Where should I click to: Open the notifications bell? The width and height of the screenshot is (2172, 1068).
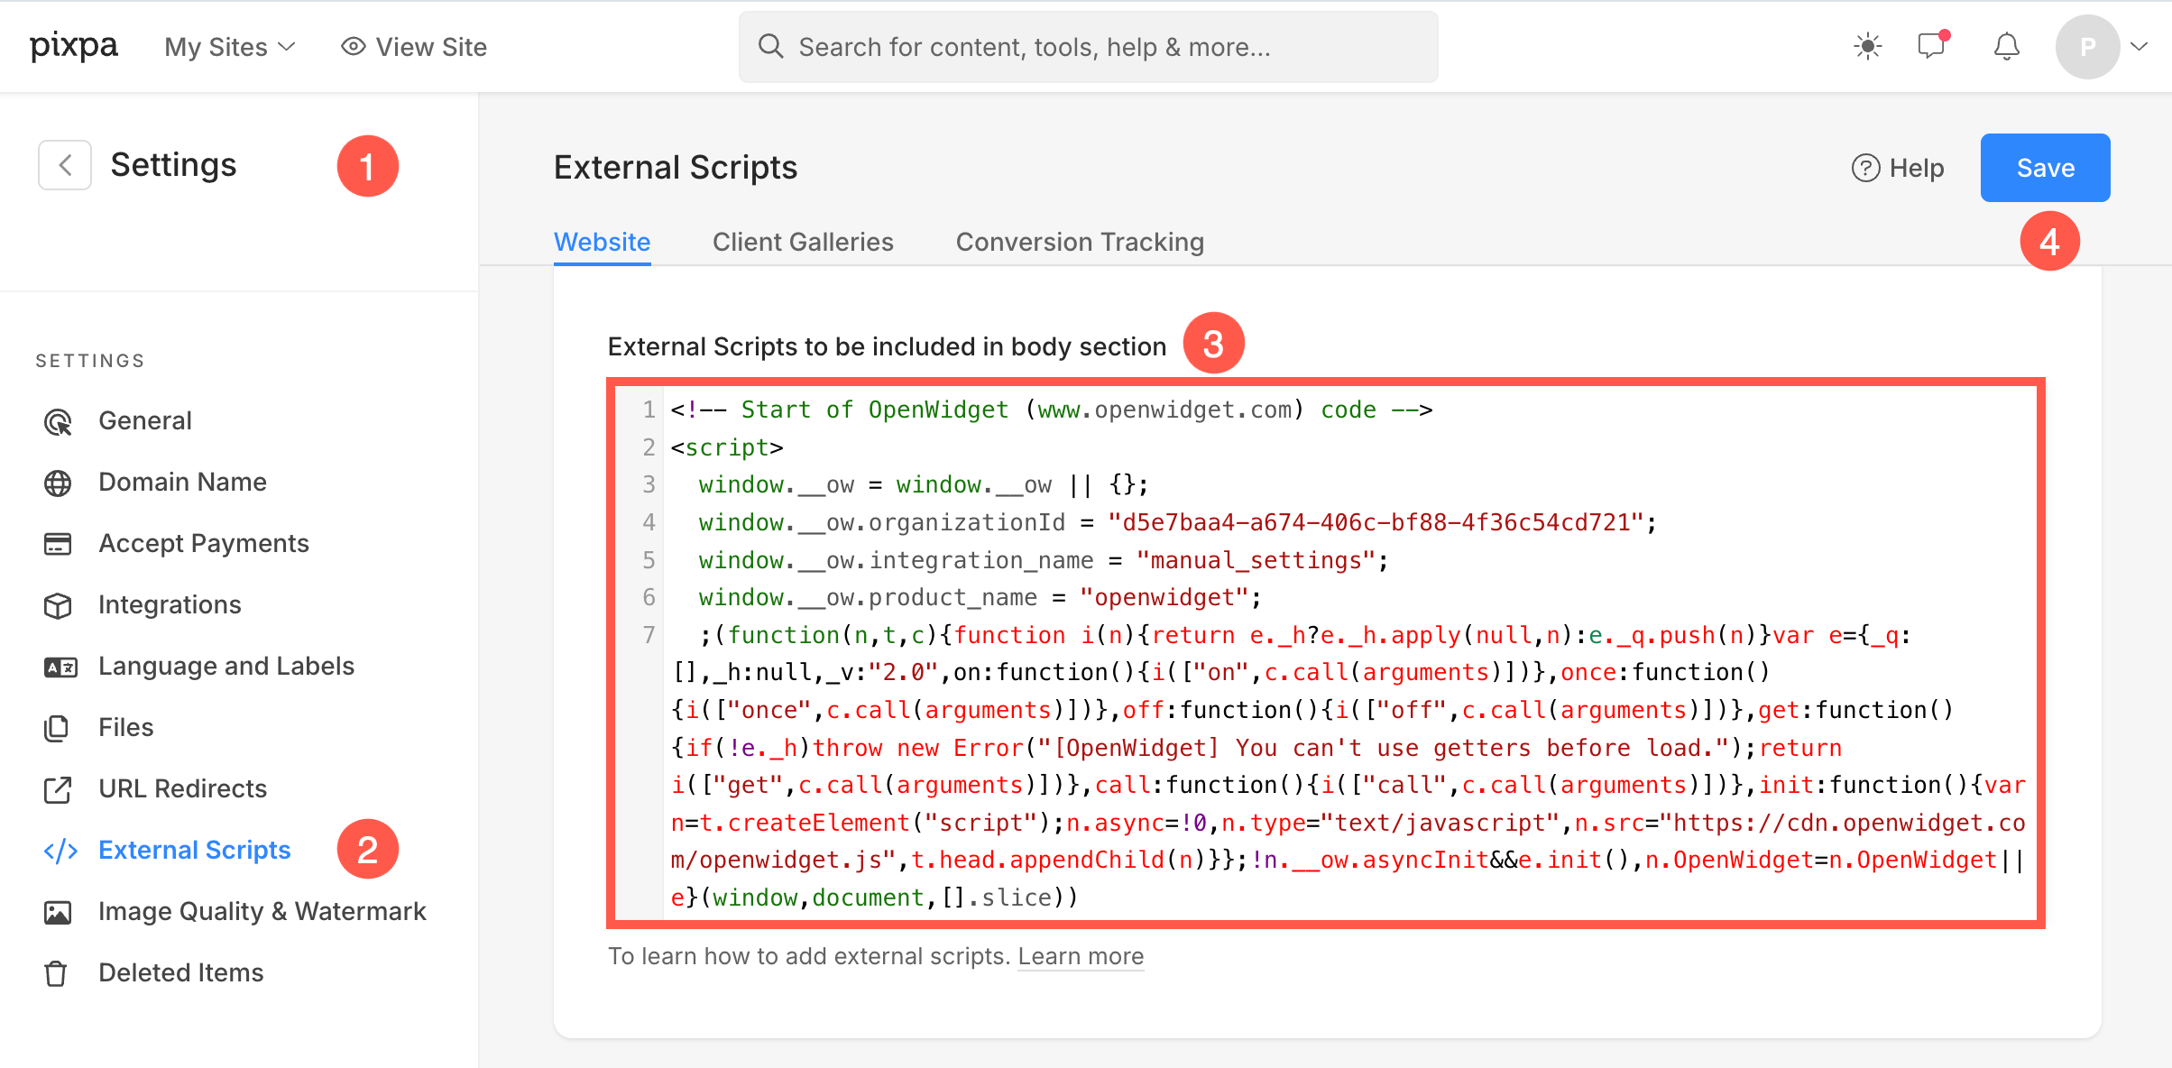pos(2006,46)
